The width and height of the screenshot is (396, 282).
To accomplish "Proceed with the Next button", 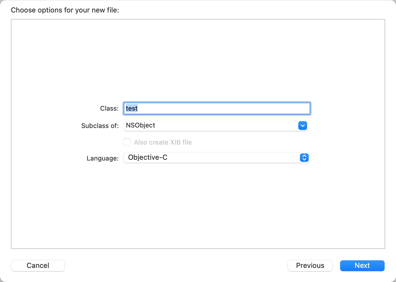I will [x=362, y=265].
